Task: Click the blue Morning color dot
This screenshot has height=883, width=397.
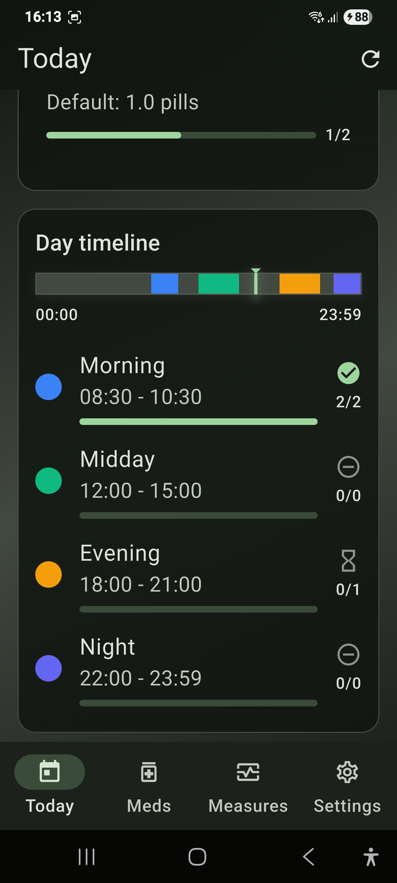Action: [x=49, y=387]
